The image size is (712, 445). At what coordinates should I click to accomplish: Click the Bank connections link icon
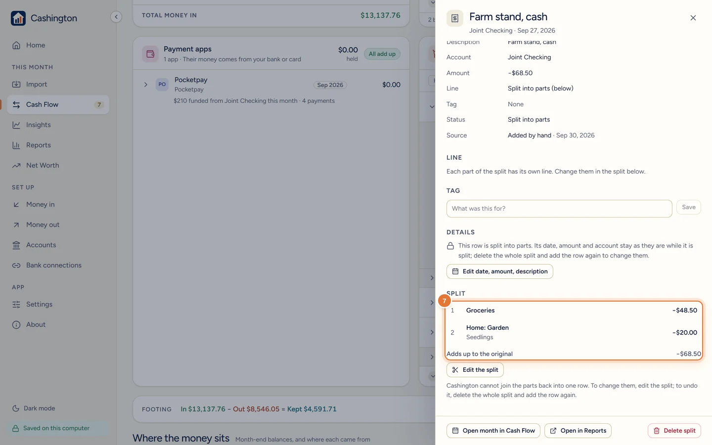[16, 265]
